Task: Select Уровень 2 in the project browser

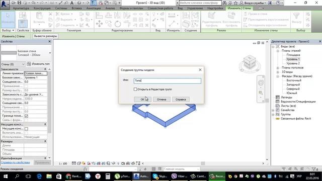Action: click(293, 63)
